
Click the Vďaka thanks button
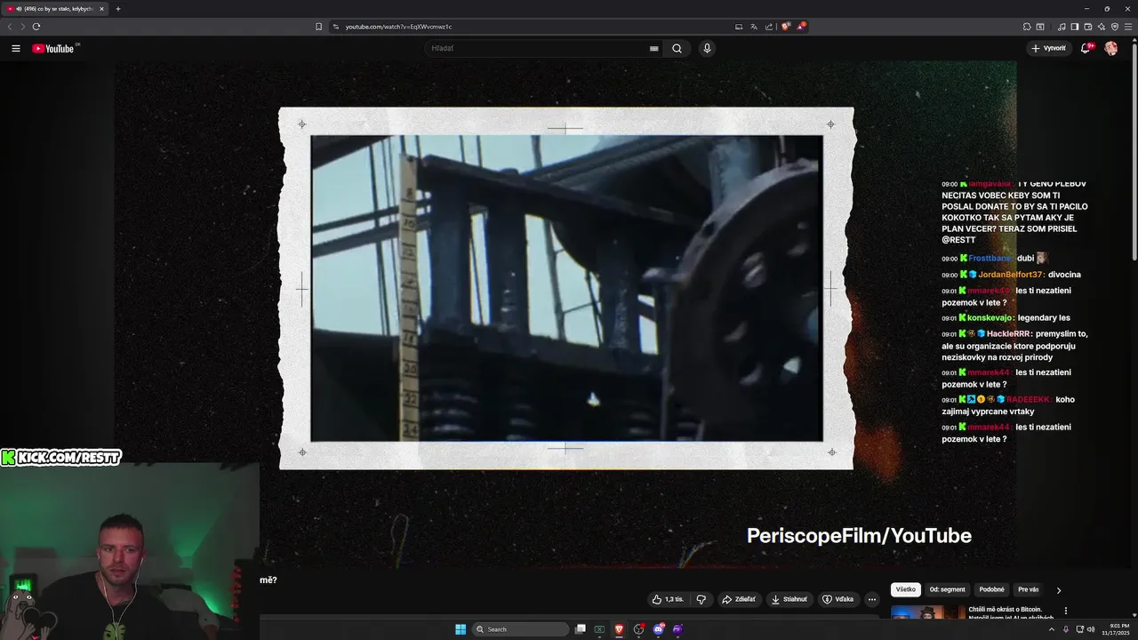click(x=837, y=599)
